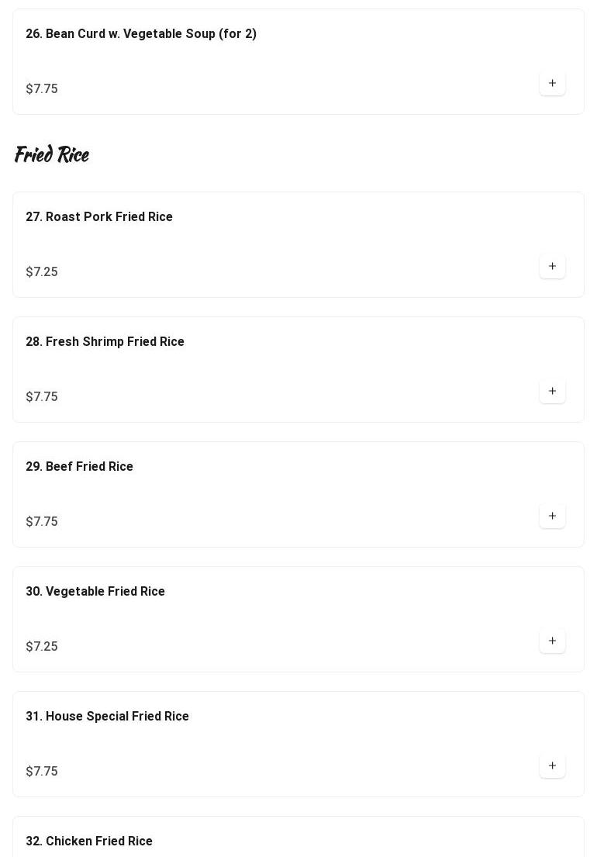Add Fresh Shrimp Fried Rice with plus icon
597x857 pixels.
point(552,391)
